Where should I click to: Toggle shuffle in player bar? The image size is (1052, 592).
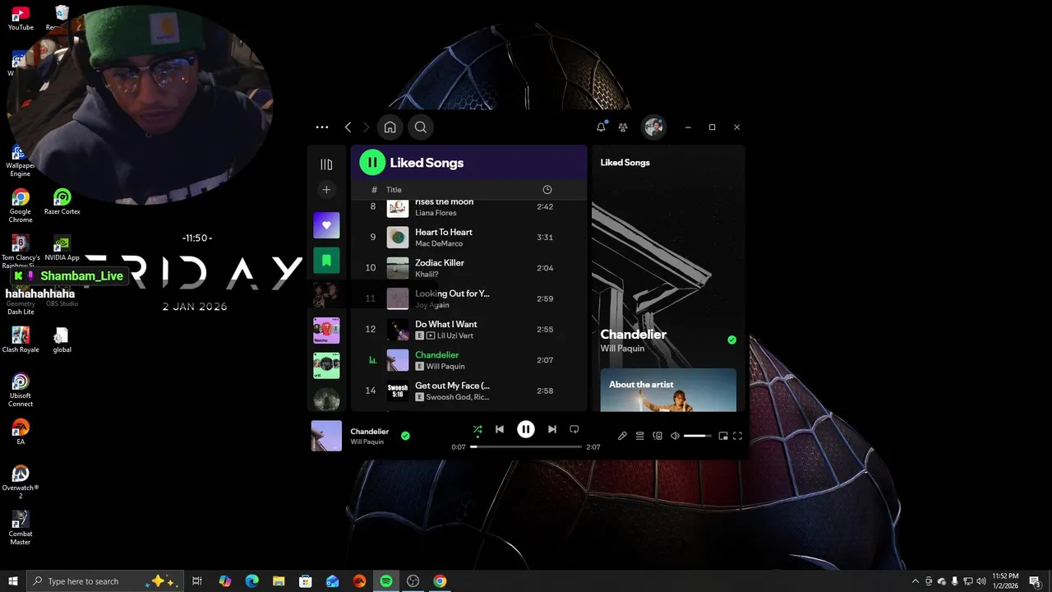click(x=478, y=429)
